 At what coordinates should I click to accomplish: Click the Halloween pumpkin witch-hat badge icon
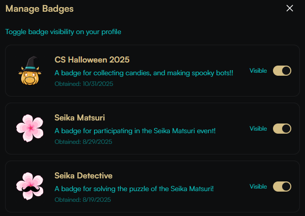click(x=30, y=71)
